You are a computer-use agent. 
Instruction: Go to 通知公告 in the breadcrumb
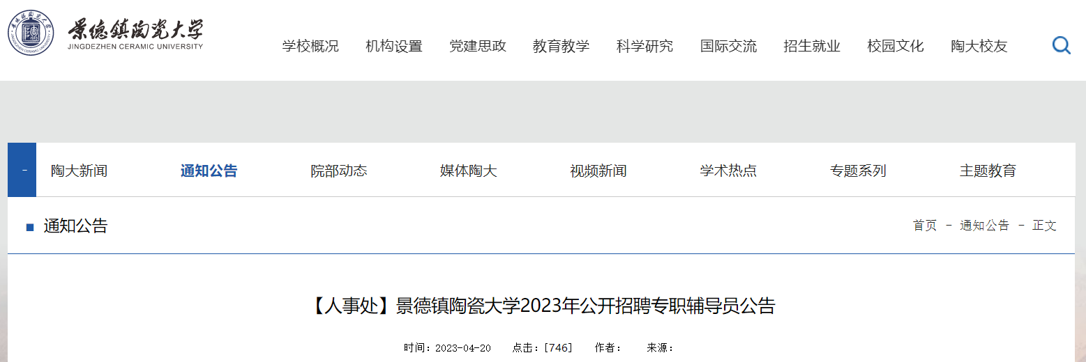point(984,226)
